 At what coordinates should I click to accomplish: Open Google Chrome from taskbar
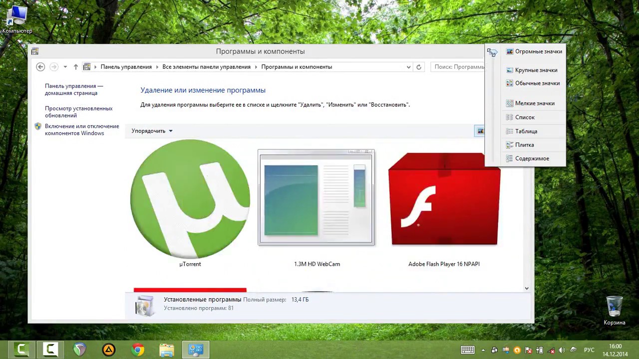(138, 350)
